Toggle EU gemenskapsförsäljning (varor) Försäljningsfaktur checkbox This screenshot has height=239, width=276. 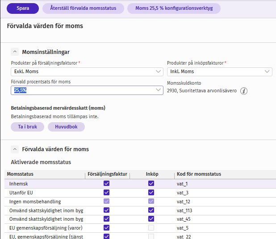[x=106, y=228]
